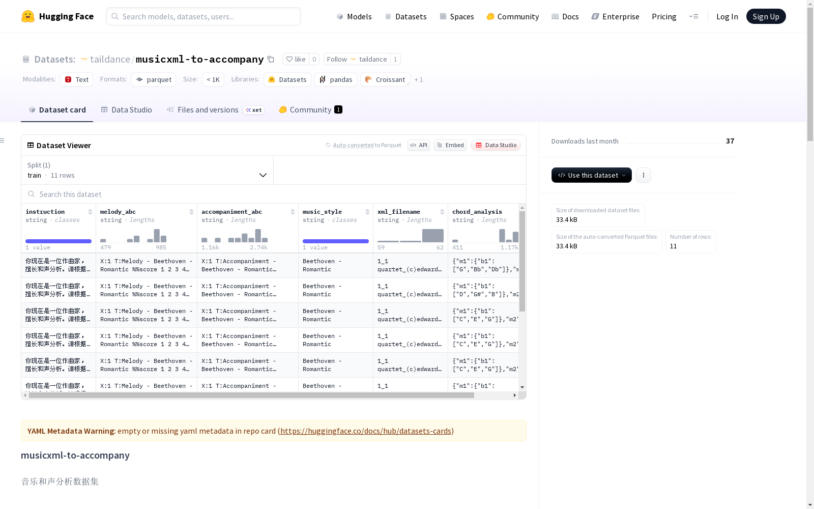Switch to the Dataset card tab
Image resolution: width=814 pixels, height=509 pixels.
pos(57,110)
